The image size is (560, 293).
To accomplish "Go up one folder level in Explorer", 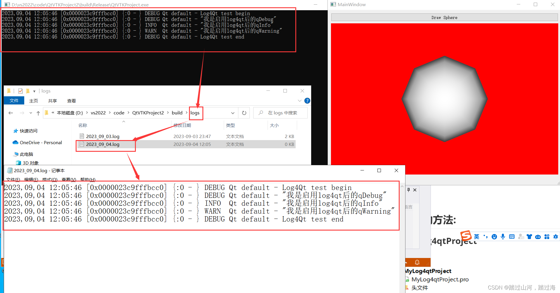I will (x=38, y=113).
